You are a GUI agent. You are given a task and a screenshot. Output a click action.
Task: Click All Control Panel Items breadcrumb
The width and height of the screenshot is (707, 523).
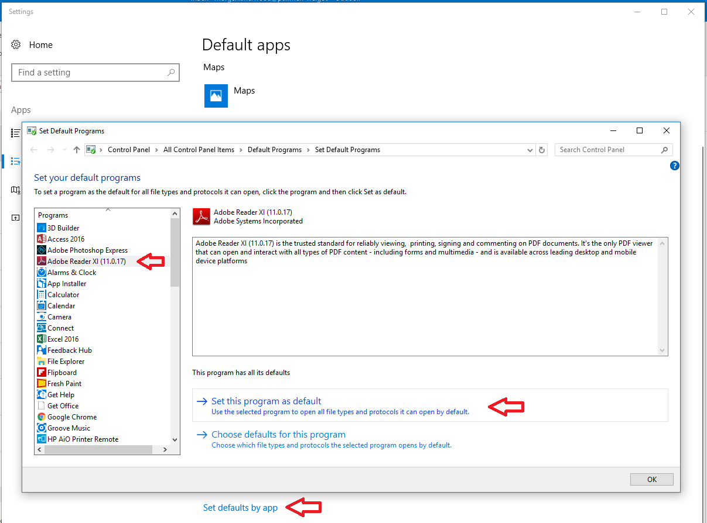pyautogui.click(x=199, y=150)
